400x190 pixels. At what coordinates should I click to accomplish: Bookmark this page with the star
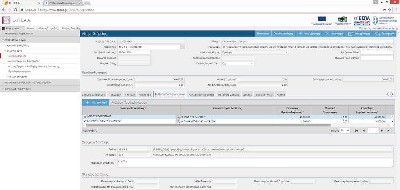(x=390, y=10)
